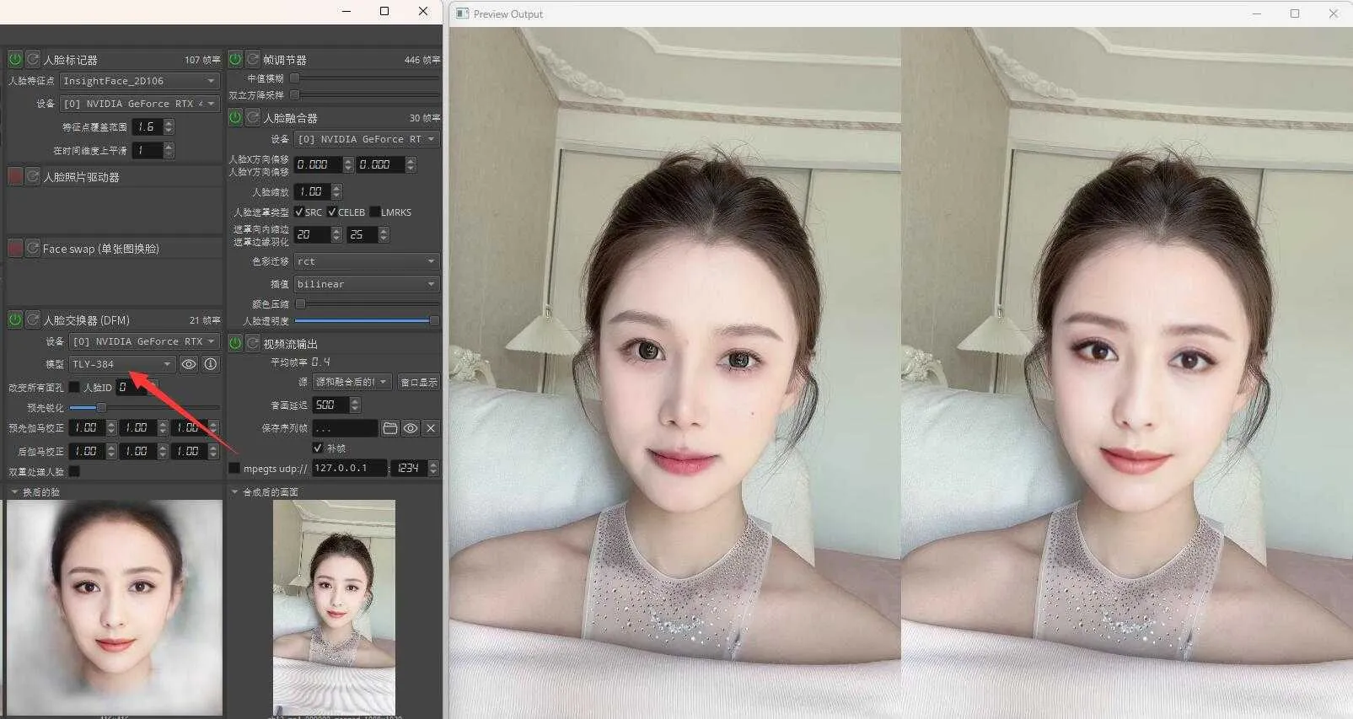Clear 保存序列帧 path with X icon
This screenshot has width=1353, height=719.
click(x=431, y=428)
